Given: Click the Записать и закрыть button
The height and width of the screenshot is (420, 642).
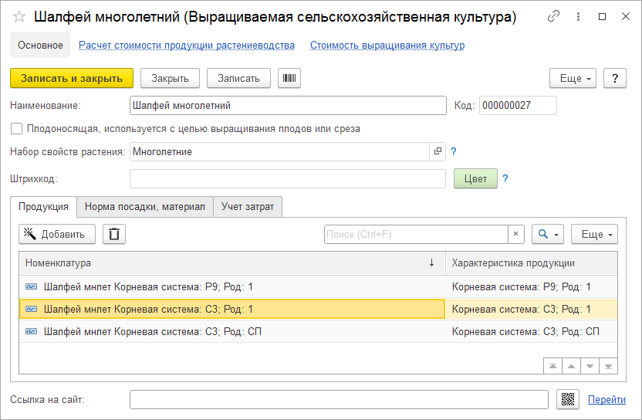Looking at the screenshot, I should point(72,78).
